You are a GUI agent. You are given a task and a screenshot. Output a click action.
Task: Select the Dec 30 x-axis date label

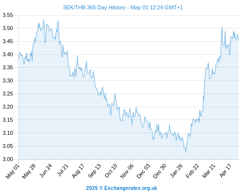pyautogui.click(x=160, y=171)
